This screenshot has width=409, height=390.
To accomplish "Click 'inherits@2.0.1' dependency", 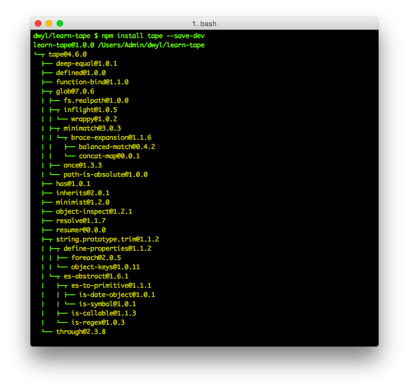I will [x=83, y=193].
